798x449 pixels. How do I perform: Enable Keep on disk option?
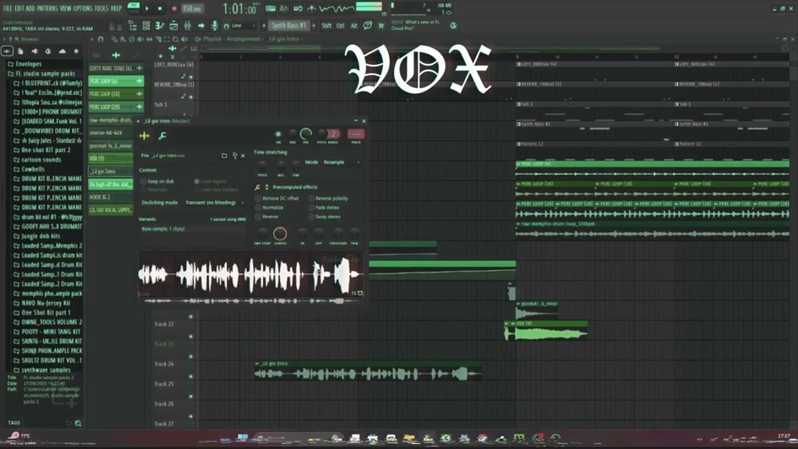point(158,181)
